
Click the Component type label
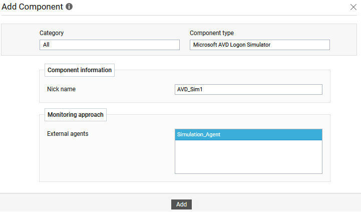click(212, 33)
